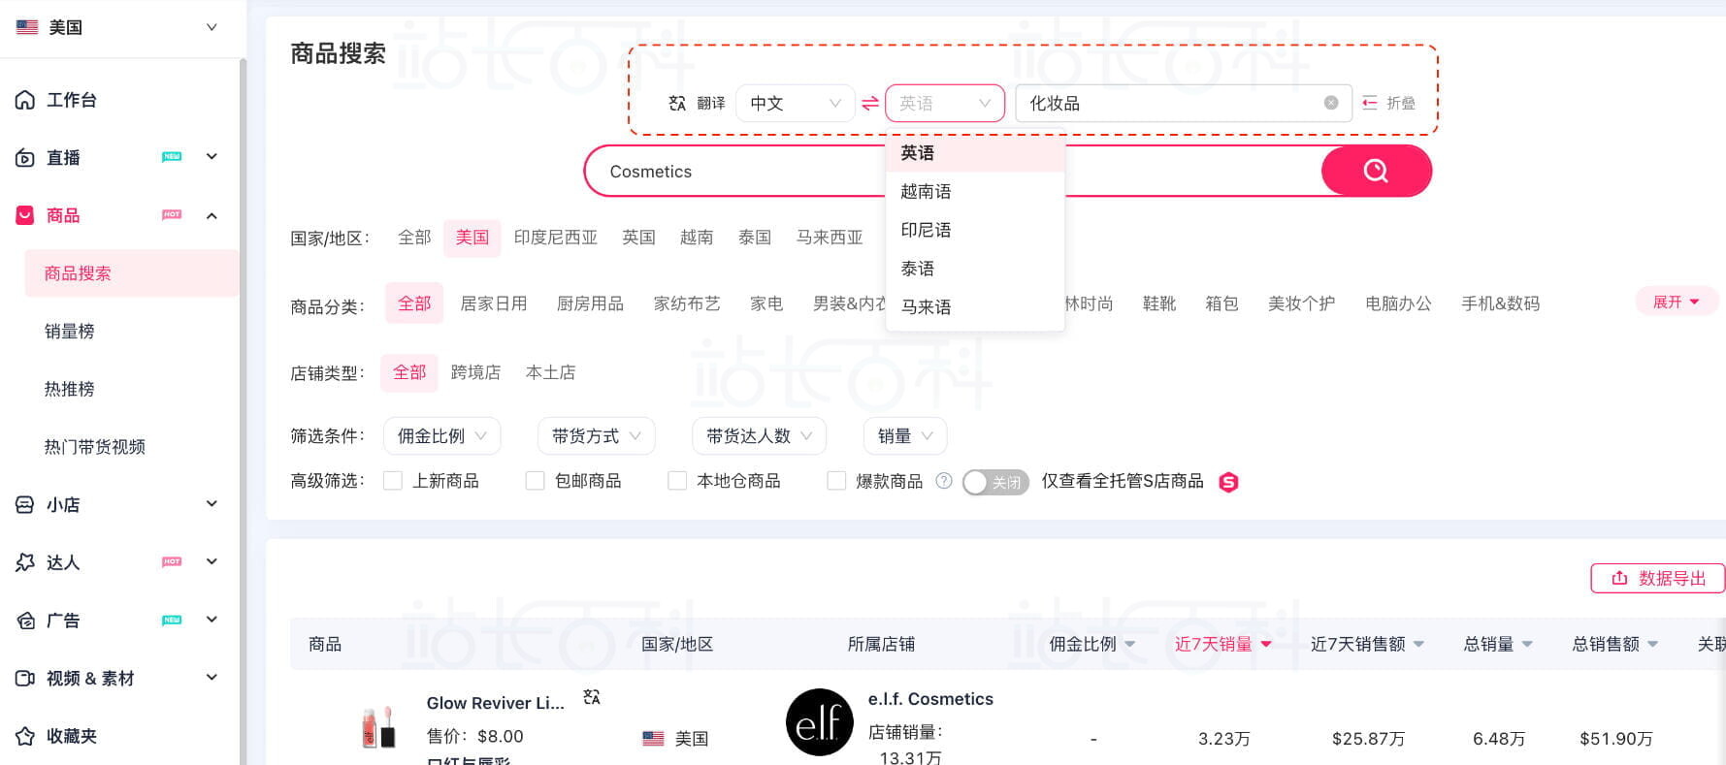Click the swap languages arrows icon
Screen dimensions: 1726x765
[x=870, y=103]
